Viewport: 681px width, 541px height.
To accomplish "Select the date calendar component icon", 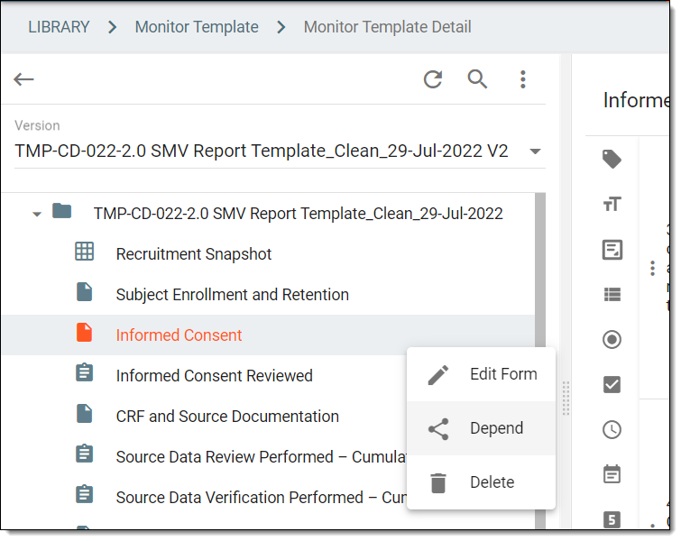I will click(612, 474).
